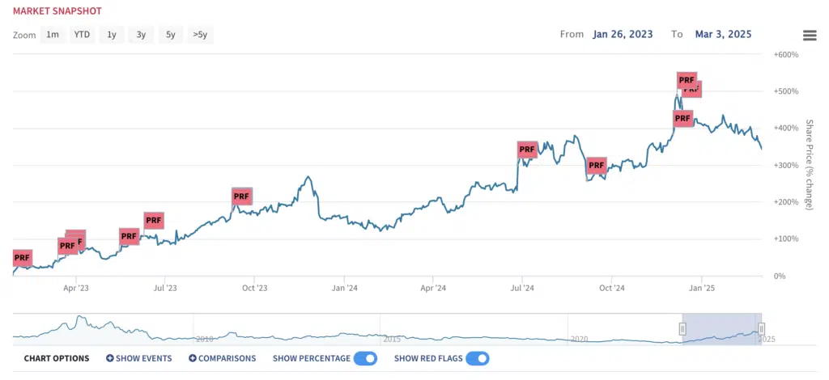Click the right navigator range handle
The image size is (829, 380).
coord(761,329)
